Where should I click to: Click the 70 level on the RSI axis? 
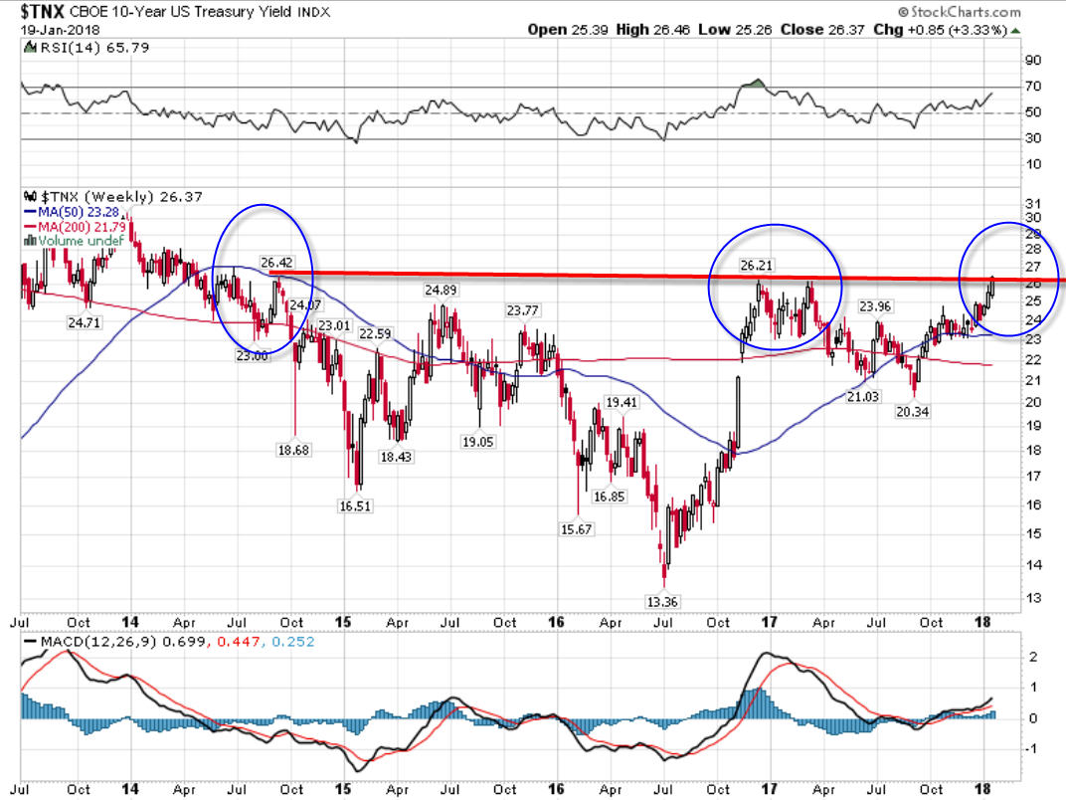[1033, 87]
